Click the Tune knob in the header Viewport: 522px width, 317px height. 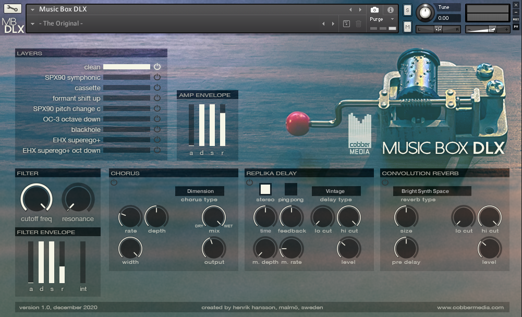[425, 13]
